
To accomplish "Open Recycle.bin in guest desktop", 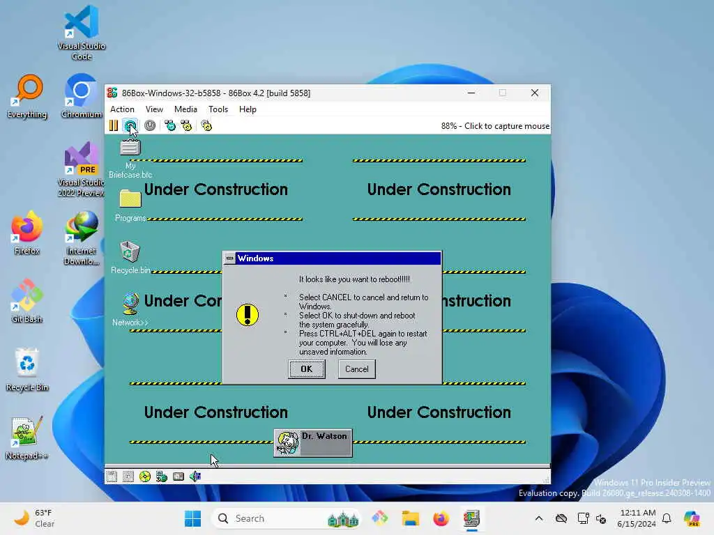I will (x=130, y=258).
